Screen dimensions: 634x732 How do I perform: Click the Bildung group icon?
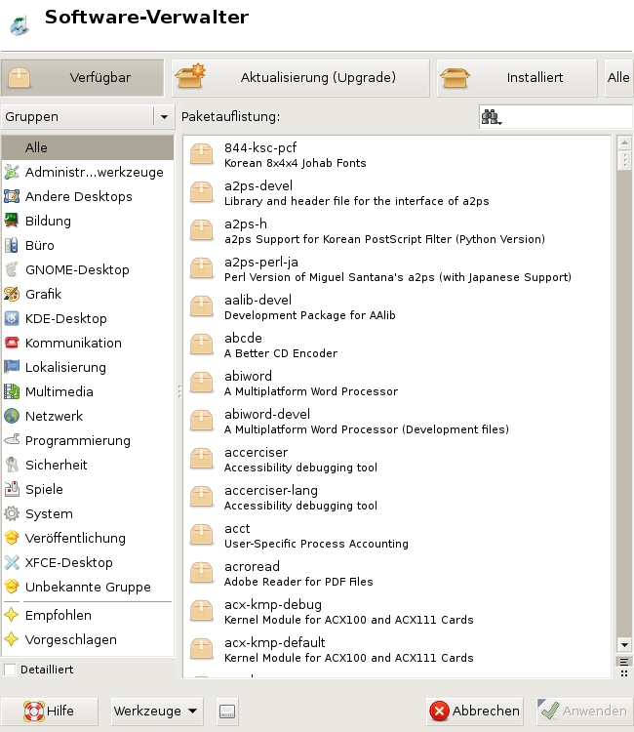[12, 221]
